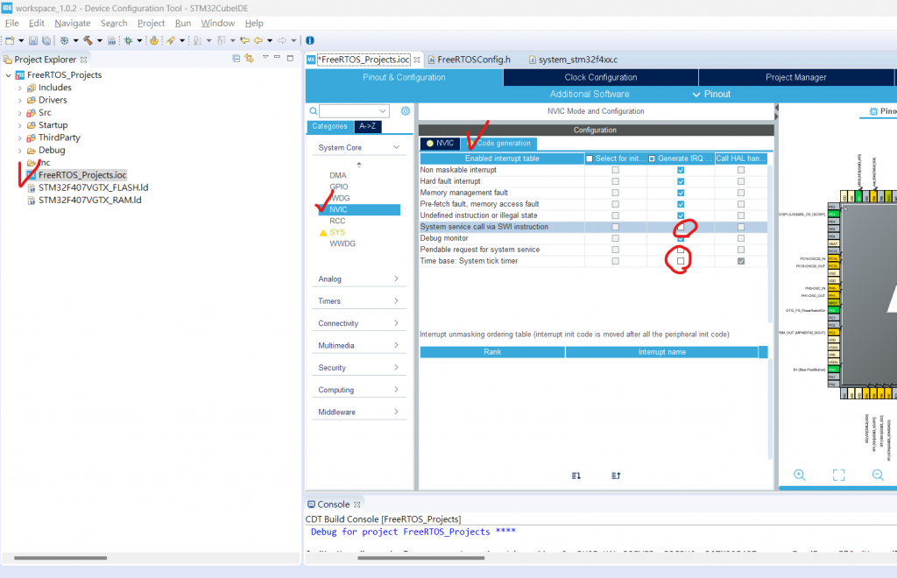Click the New file toolbar icon
This screenshot has width=897, height=578.
point(10,40)
